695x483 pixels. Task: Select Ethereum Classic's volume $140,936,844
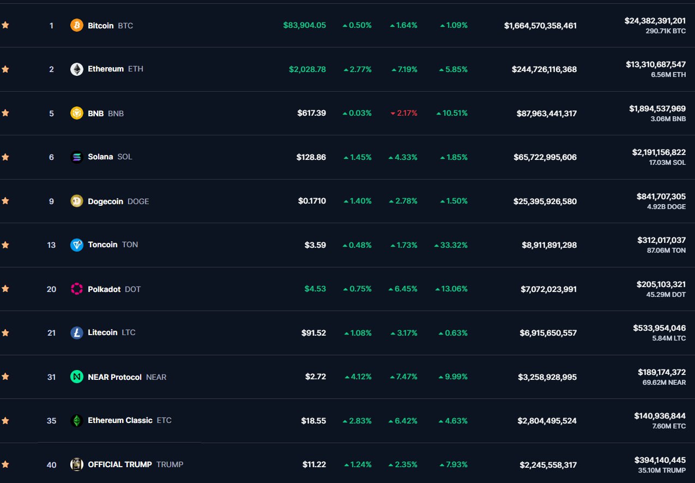660,416
